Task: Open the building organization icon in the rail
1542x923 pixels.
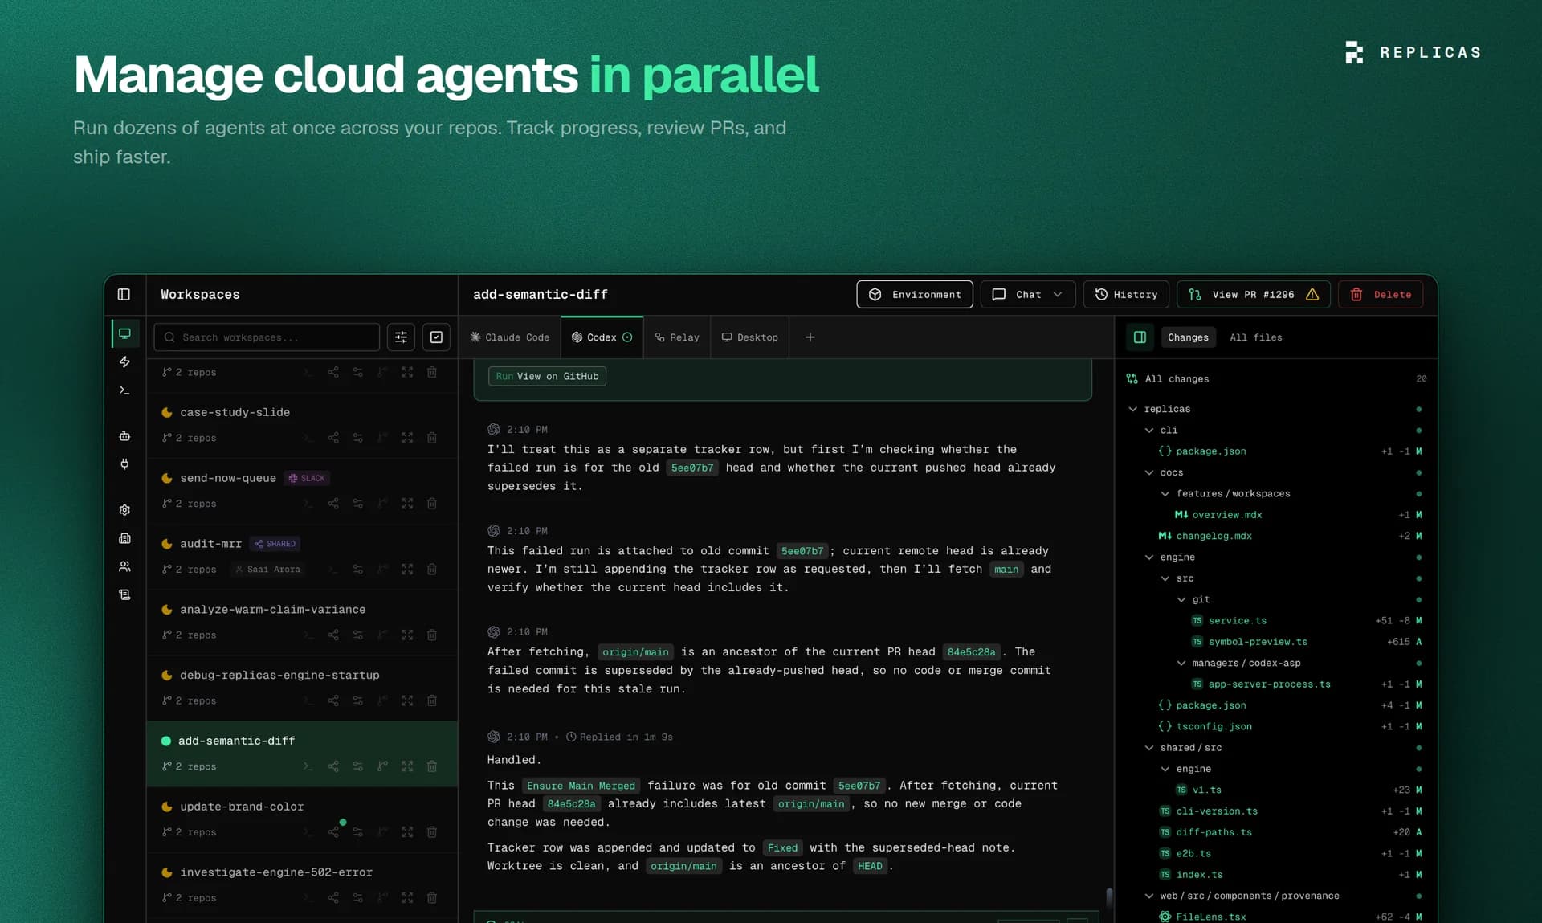Action: tap(124, 538)
